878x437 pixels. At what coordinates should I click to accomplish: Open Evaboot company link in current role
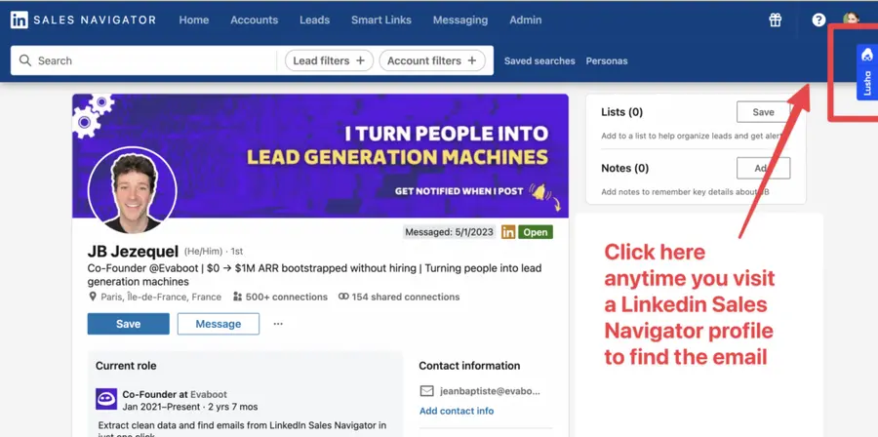coord(209,394)
